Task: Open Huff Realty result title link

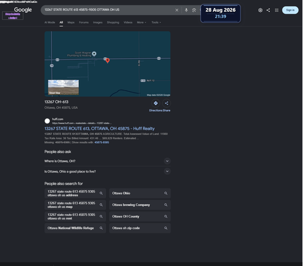Action: point(100,128)
